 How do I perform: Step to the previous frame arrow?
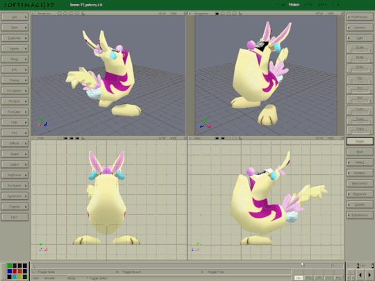[x=360, y=275]
